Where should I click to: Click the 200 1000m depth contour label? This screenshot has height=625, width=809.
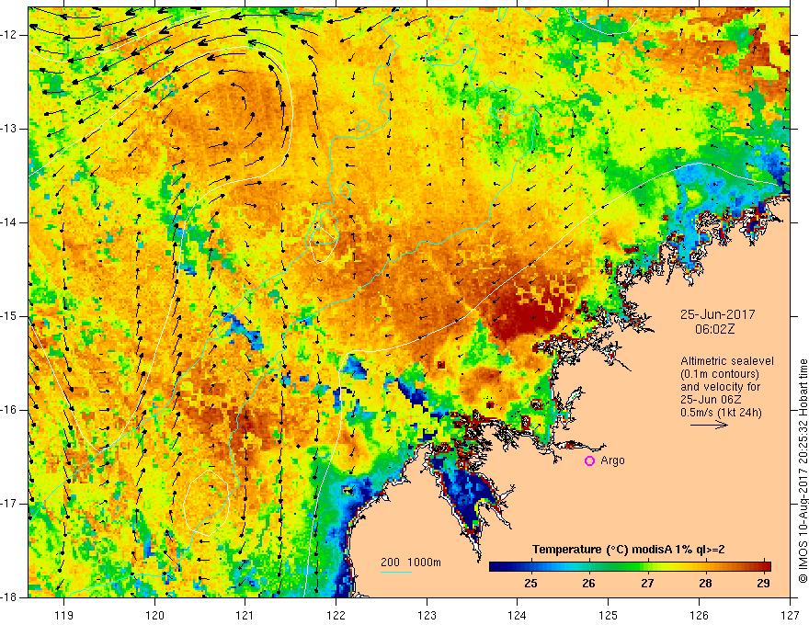click(x=411, y=562)
